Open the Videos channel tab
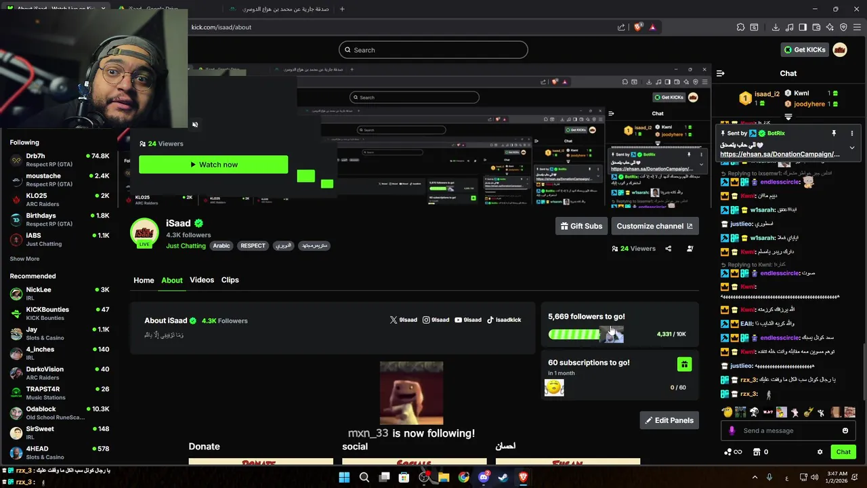Screen dimensions: 867x488 click(202, 280)
